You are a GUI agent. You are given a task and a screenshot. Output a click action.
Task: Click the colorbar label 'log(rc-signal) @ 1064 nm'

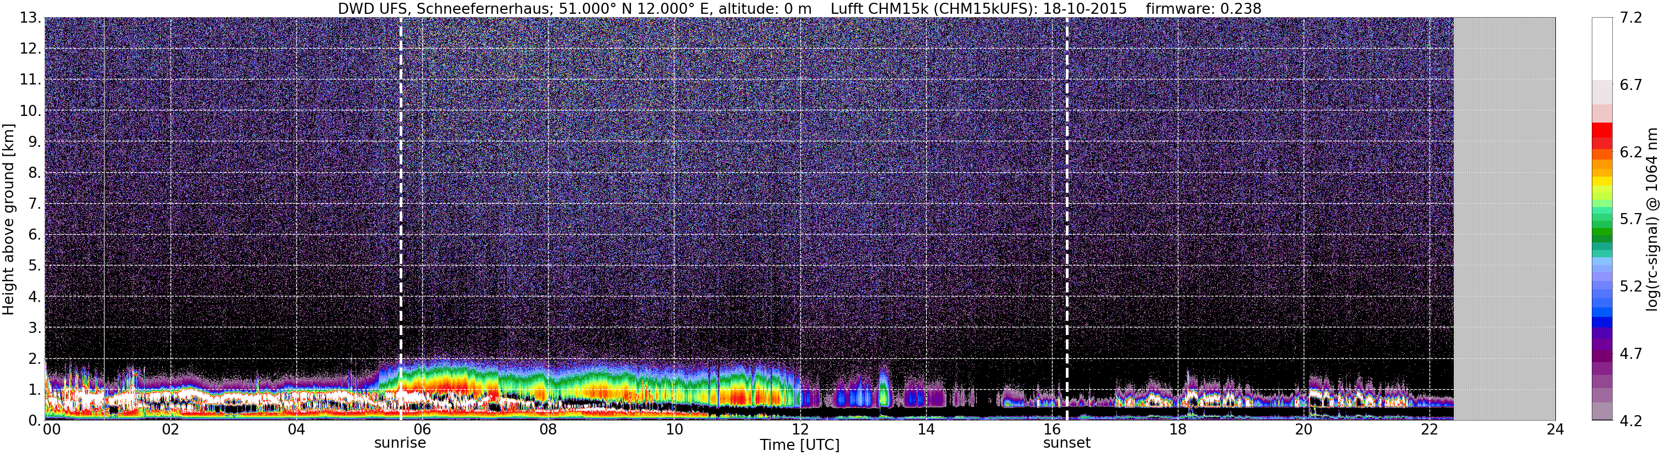[1653, 219]
